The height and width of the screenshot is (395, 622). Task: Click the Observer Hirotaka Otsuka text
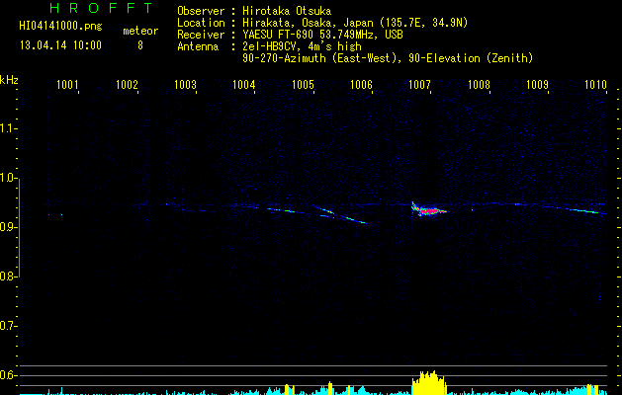(x=254, y=11)
